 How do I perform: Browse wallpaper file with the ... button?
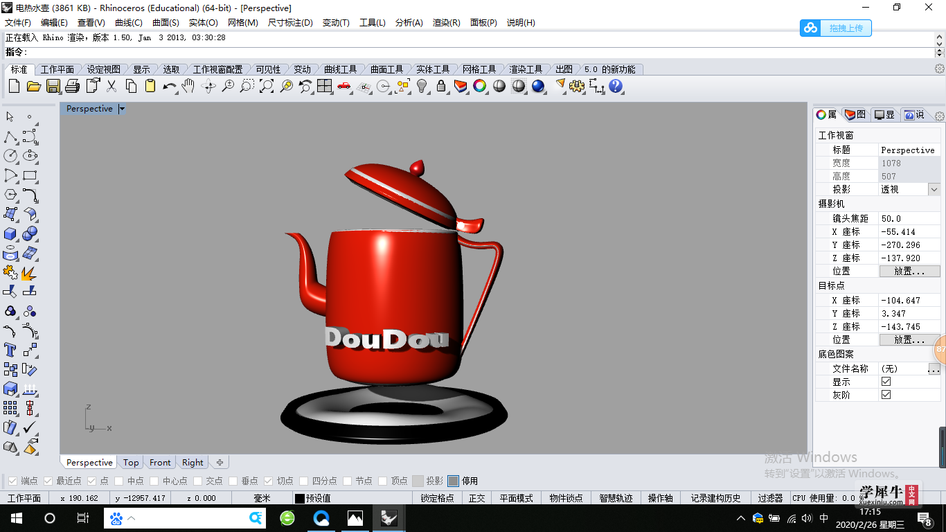tap(934, 369)
